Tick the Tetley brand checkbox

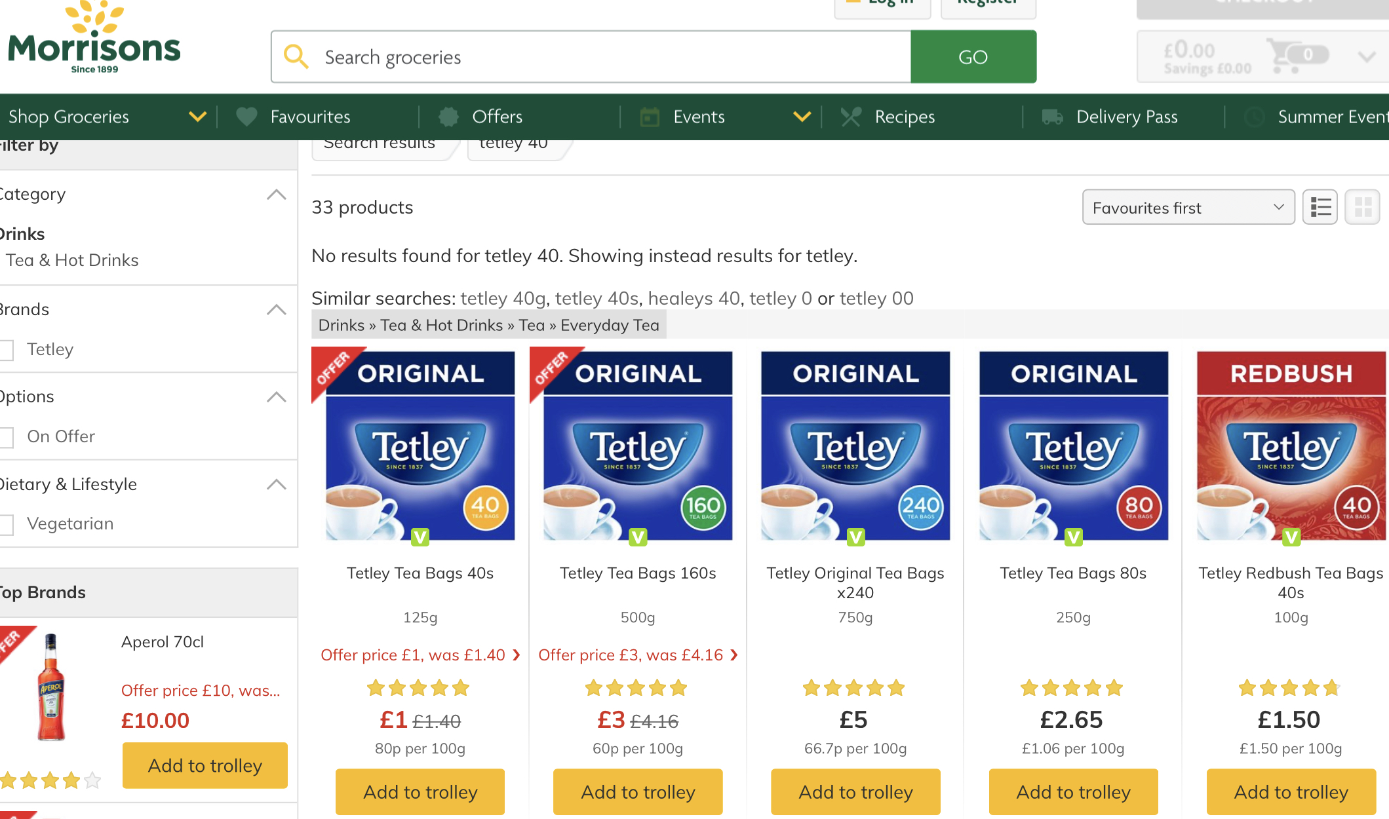(x=7, y=350)
